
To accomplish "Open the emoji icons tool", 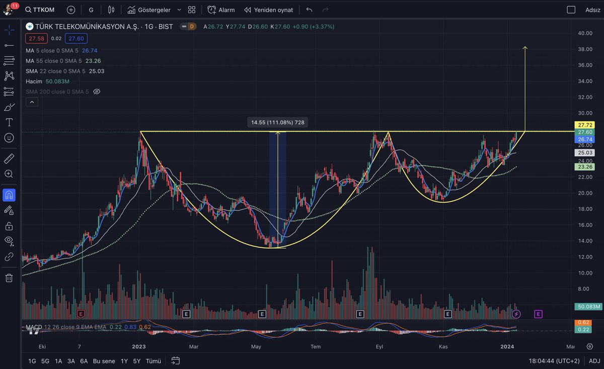I will pos(9,138).
